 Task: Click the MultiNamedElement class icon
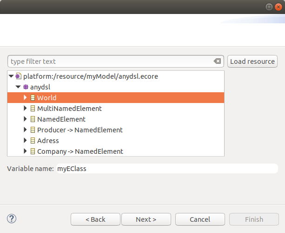tap(33, 109)
